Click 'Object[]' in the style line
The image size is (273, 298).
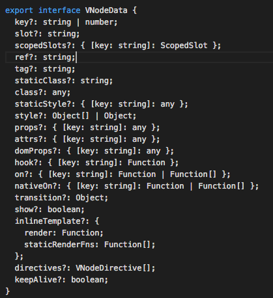point(71,116)
